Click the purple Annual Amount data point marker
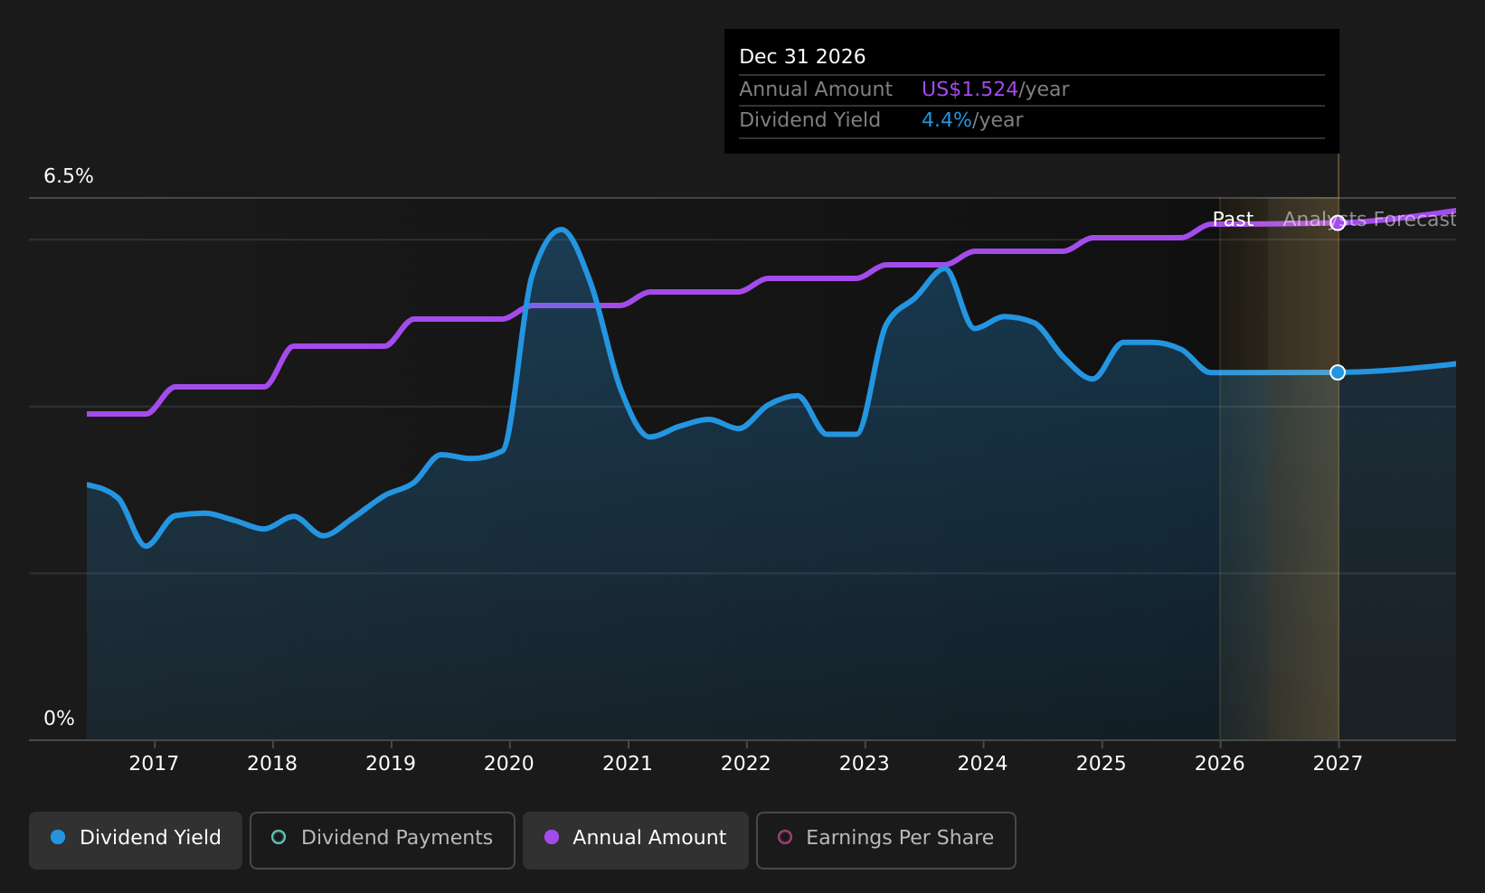 [1338, 223]
